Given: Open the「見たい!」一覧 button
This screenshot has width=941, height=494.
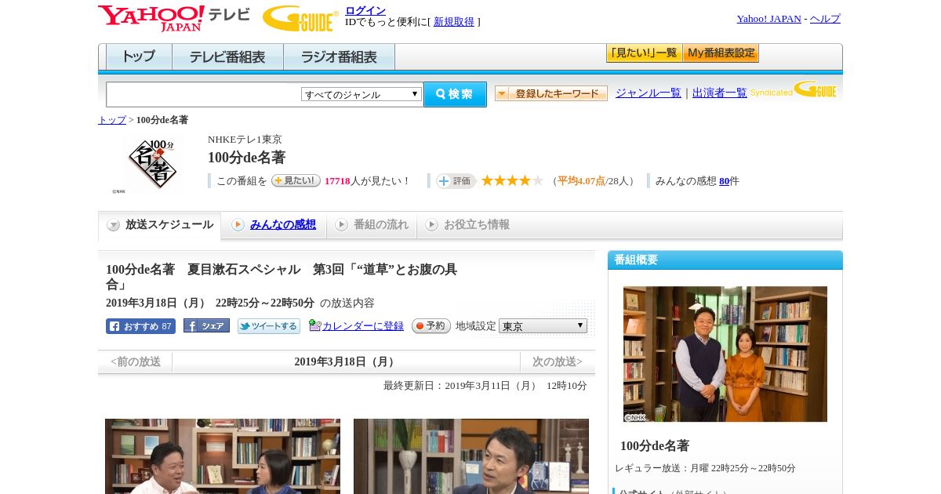Looking at the screenshot, I should click(644, 53).
